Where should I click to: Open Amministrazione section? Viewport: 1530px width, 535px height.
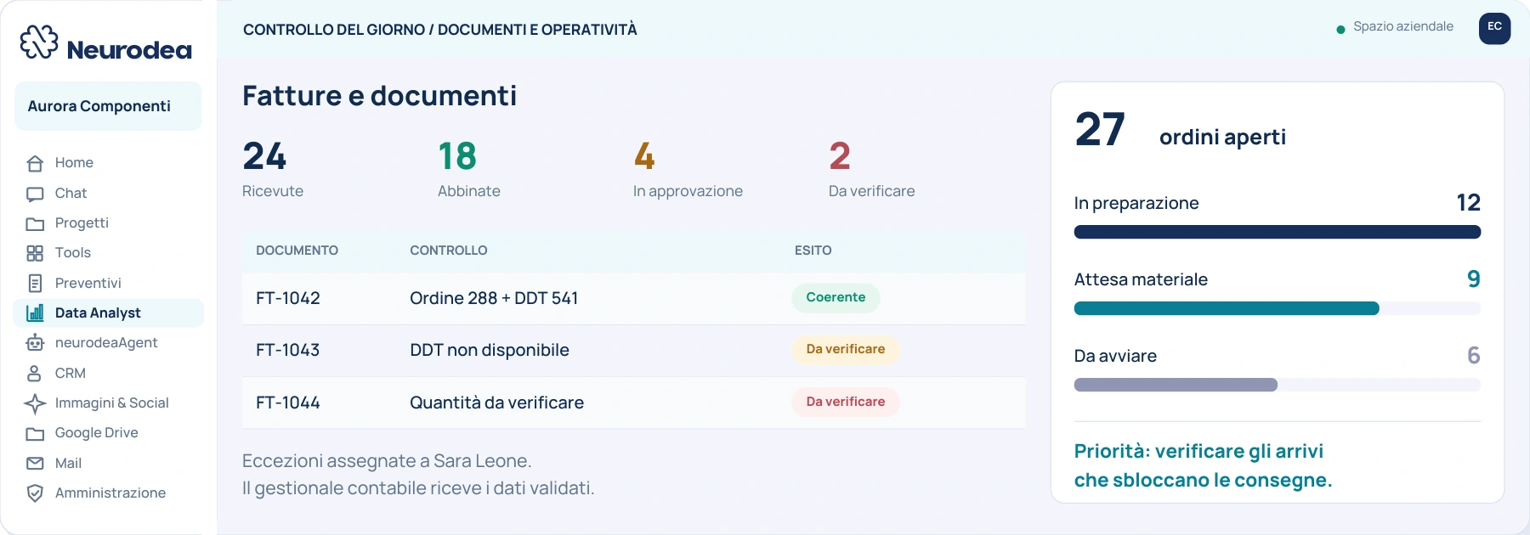pyautogui.click(x=109, y=493)
